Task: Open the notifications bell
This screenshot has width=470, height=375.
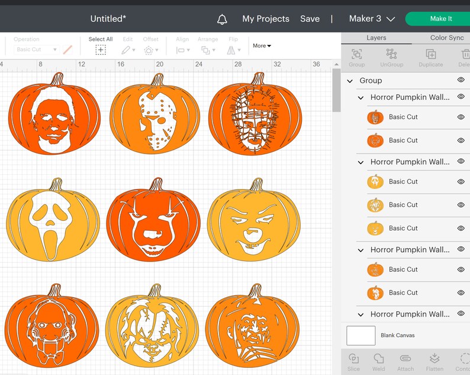Action: tap(222, 19)
